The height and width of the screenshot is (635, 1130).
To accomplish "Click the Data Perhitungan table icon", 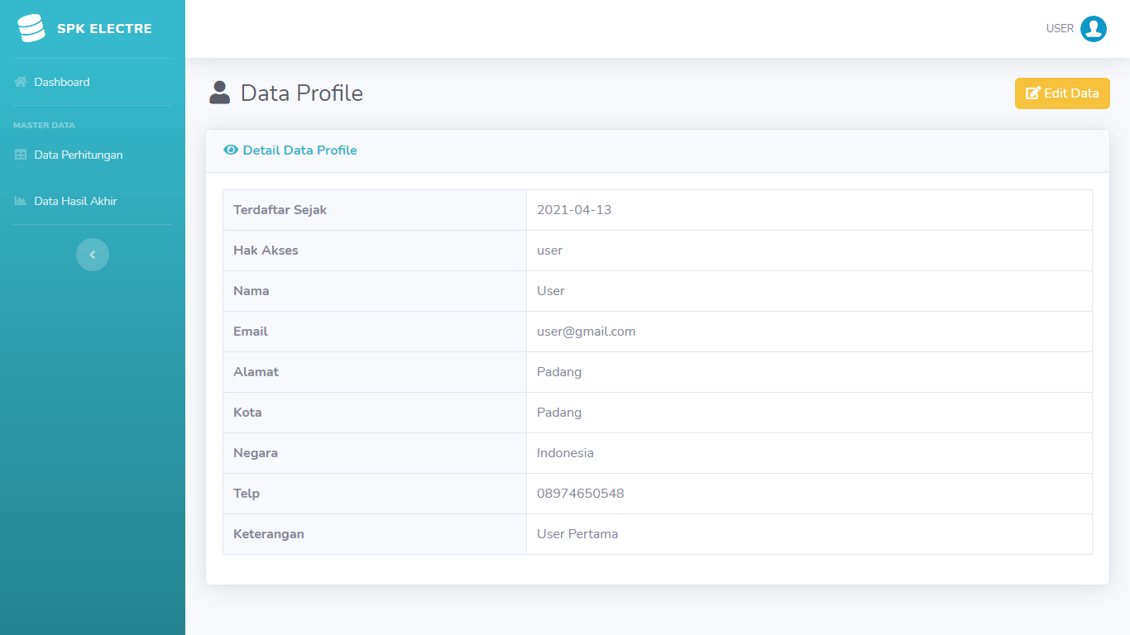I will pos(21,155).
